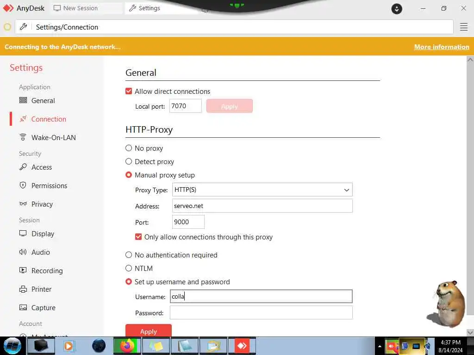Screen dimensions: 474x355
Task: Open the Capture image icon
Action: (23, 307)
